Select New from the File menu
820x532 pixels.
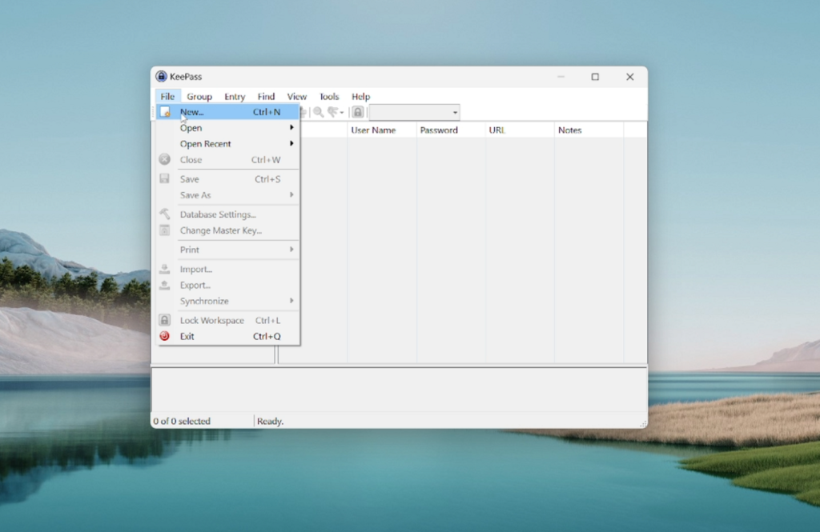point(192,112)
